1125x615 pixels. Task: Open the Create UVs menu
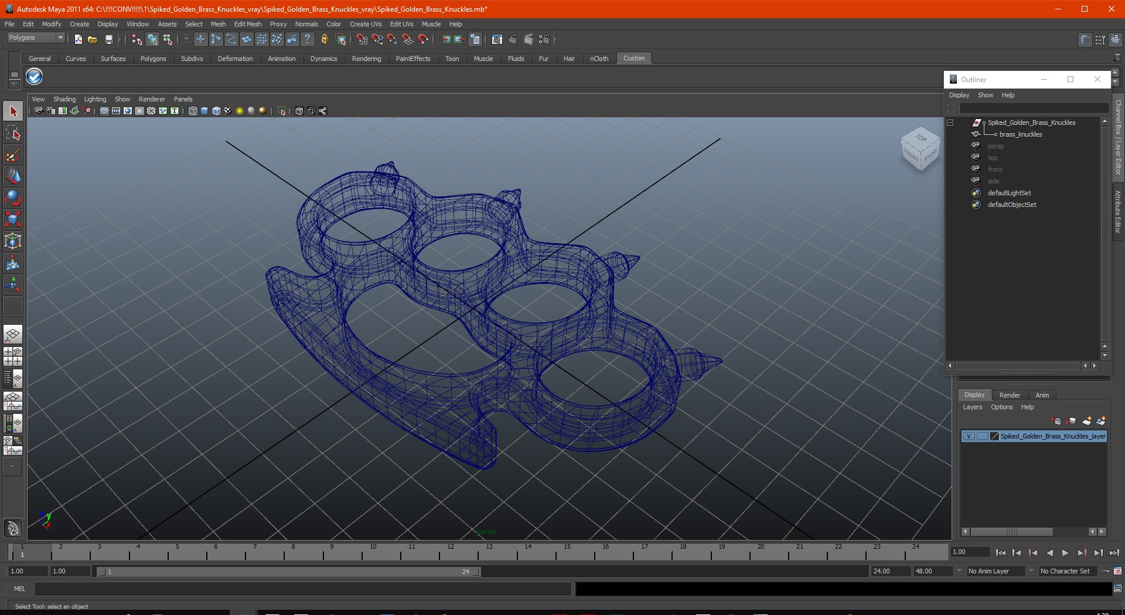pyautogui.click(x=366, y=24)
